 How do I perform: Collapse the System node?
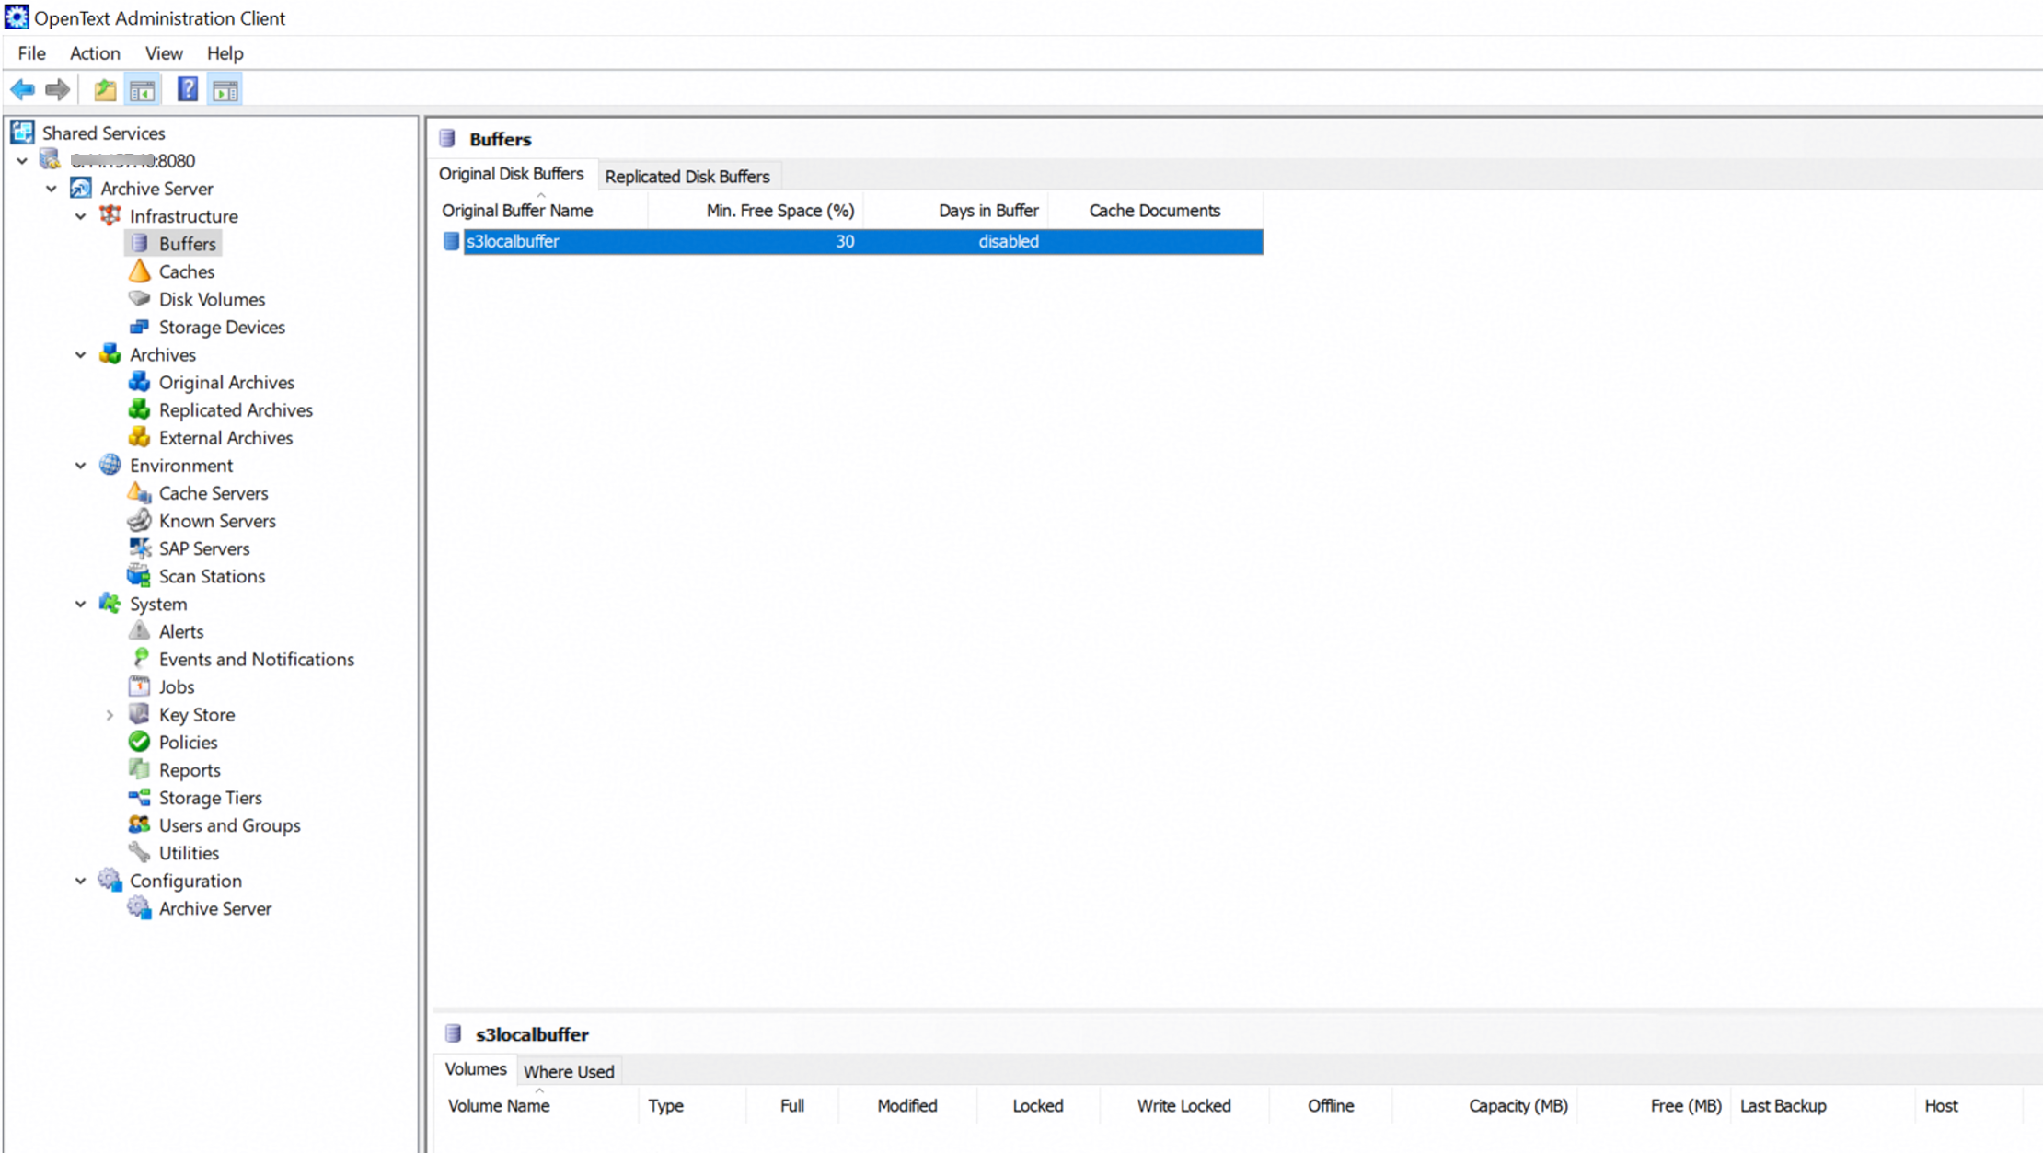click(81, 604)
